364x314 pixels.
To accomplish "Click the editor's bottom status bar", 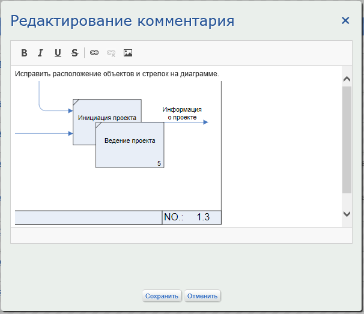I will coord(181,235).
